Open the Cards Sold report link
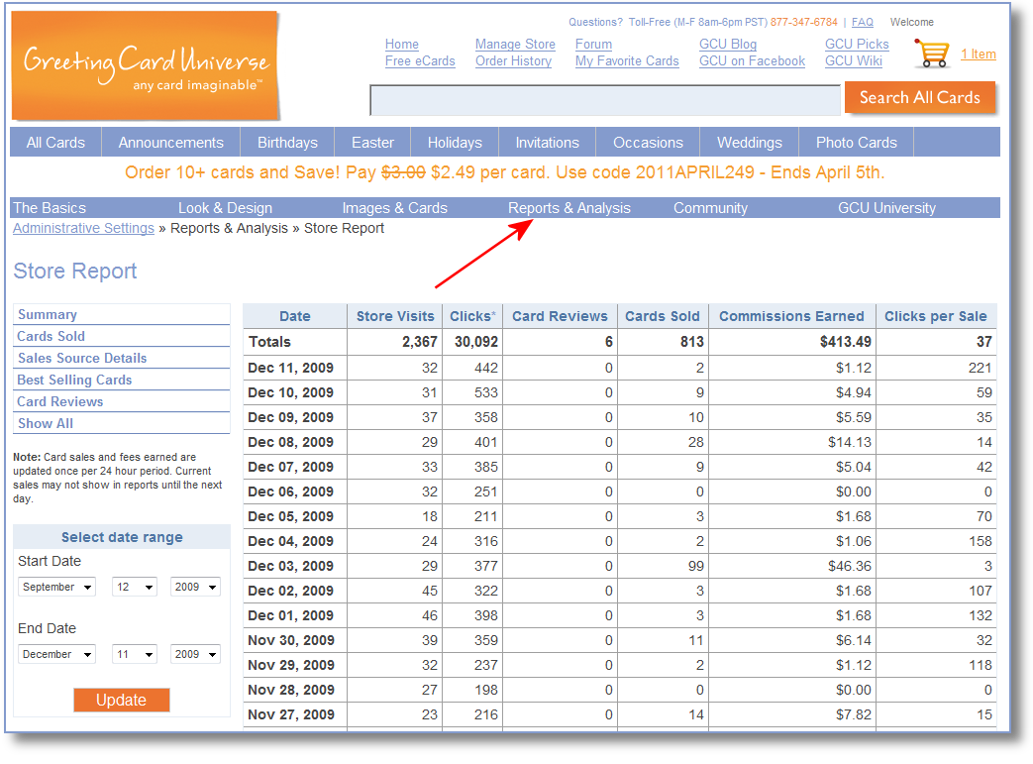This screenshot has height=764, width=1033. [x=51, y=336]
